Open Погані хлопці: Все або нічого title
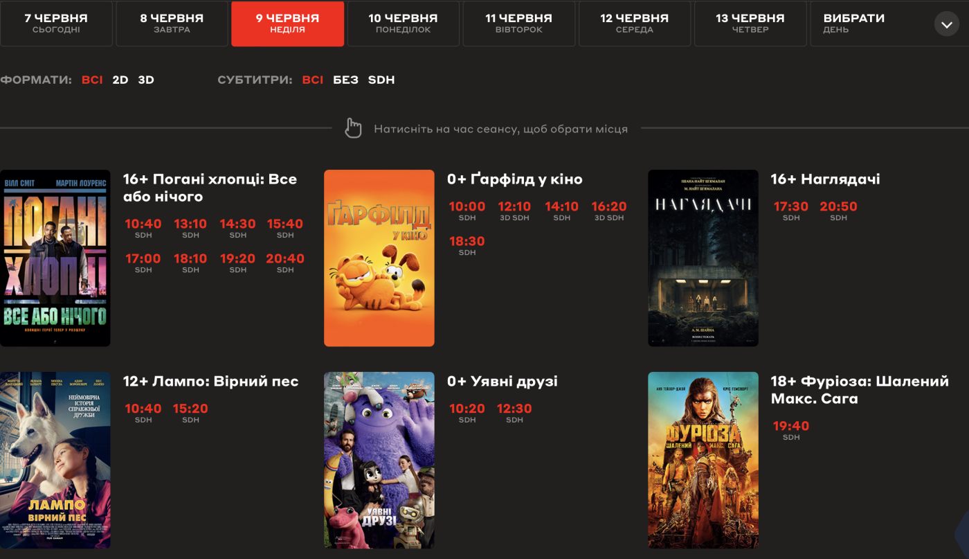969x559 pixels. 210,188
